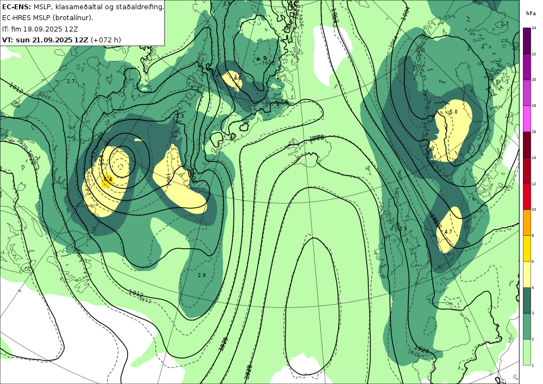Click the 4.5 spread value label
Screen dimensions: 543x384
[237, 78]
